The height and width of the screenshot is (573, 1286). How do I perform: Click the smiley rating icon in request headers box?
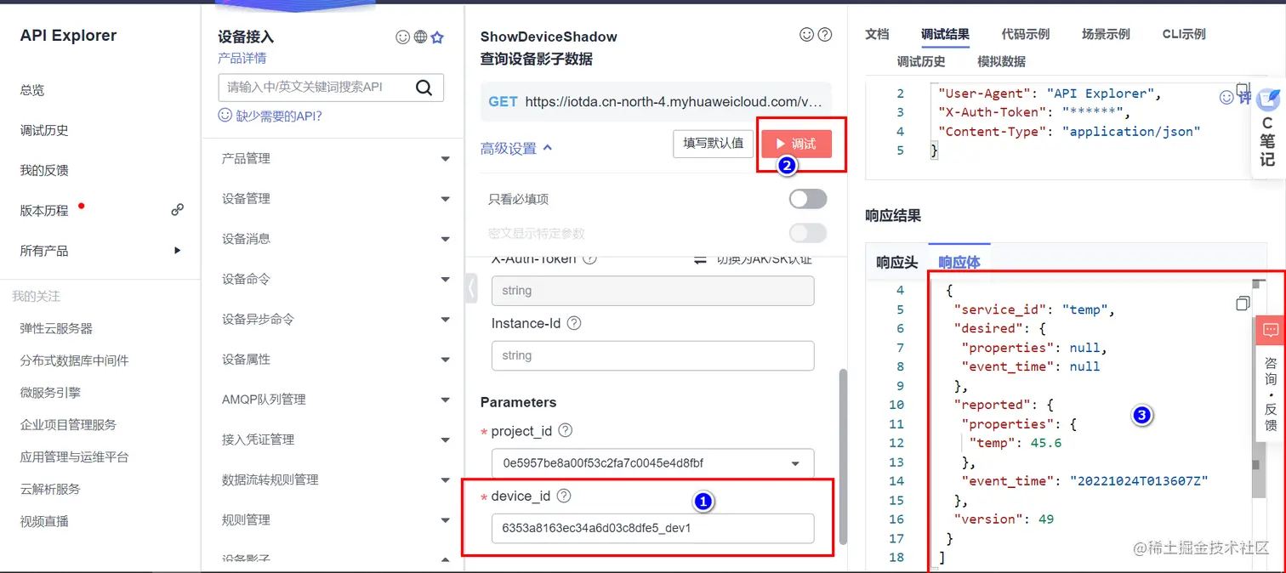tap(1226, 98)
